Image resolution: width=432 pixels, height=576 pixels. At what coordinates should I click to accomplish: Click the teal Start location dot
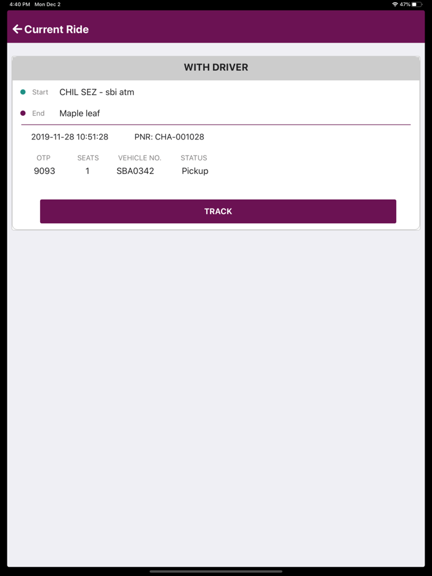click(x=23, y=92)
